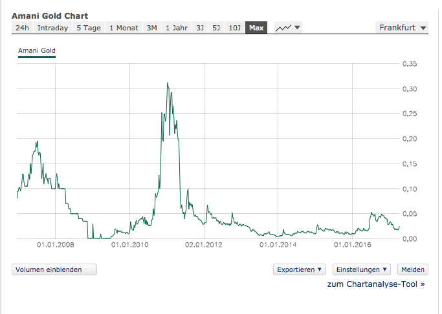Click the 0,35 y-axis value
Image resolution: width=442 pixels, height=314 pixels.
[x=410, y=64]
